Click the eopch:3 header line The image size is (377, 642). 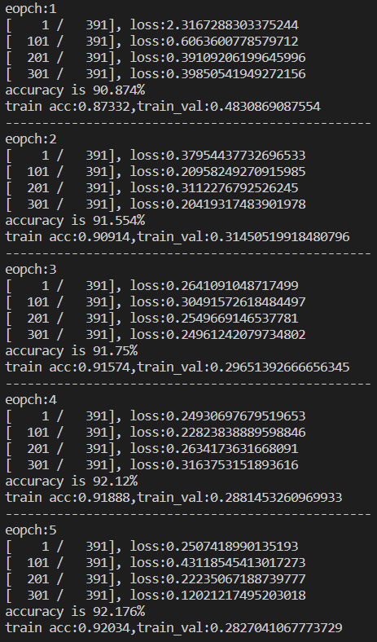click(x=31, y=269)
